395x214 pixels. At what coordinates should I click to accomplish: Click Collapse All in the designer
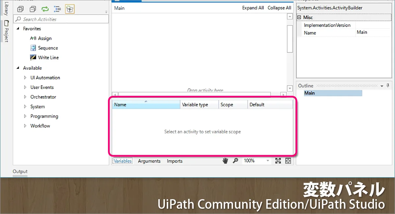pos(279,8)
